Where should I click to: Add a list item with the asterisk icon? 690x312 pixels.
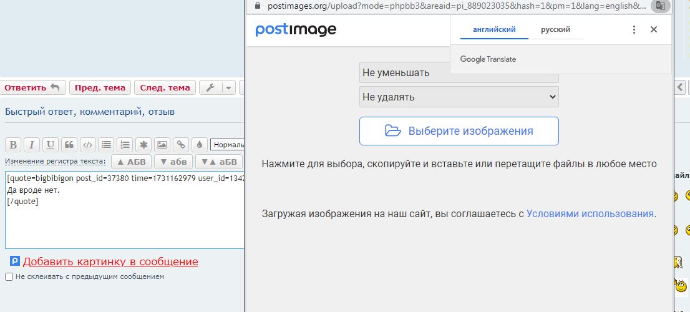143,145
